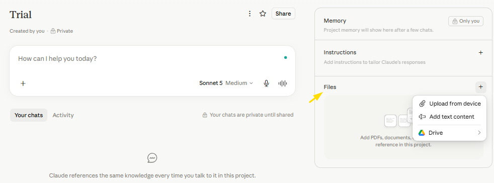
Task: Choose Add text content
Action: [450, 117]
